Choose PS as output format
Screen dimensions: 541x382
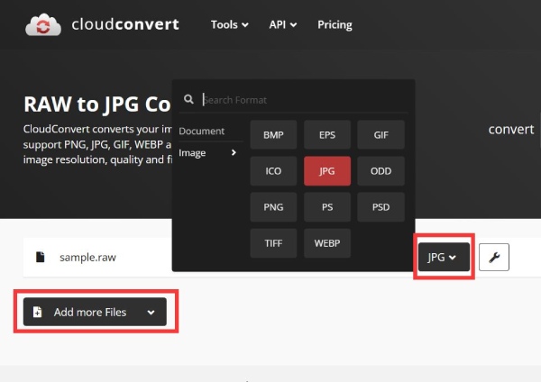coord(327,207)
